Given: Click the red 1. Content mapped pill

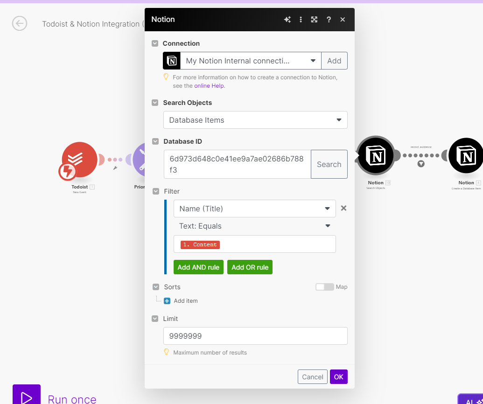Looking at the screenshot, I should (x=200, y=245).
